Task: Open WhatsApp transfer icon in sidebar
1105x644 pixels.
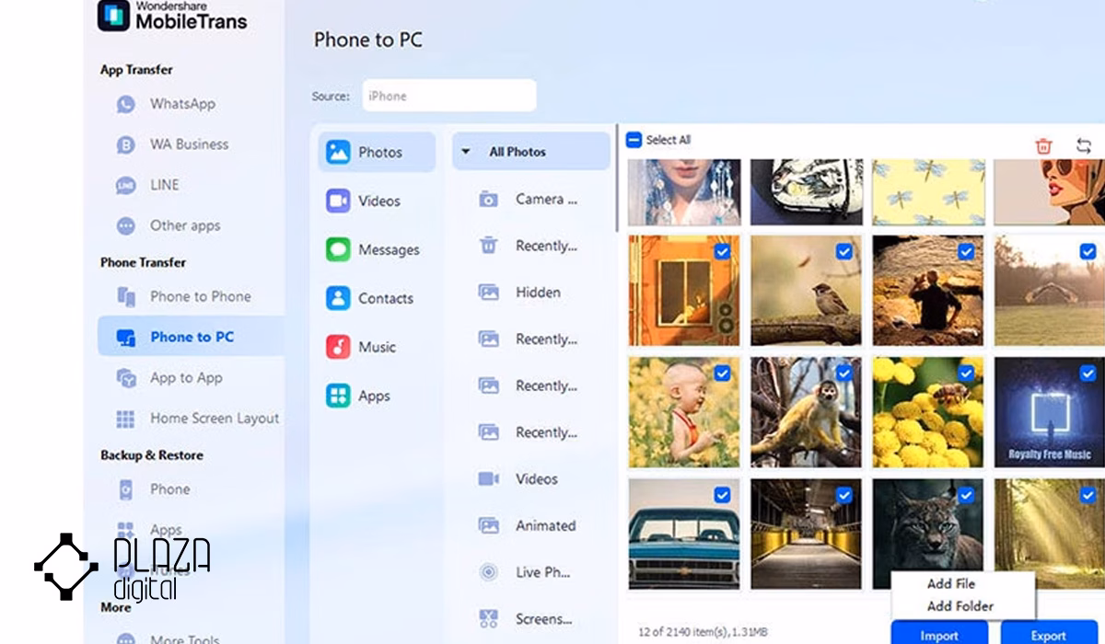Action: [x=125, y=104]
